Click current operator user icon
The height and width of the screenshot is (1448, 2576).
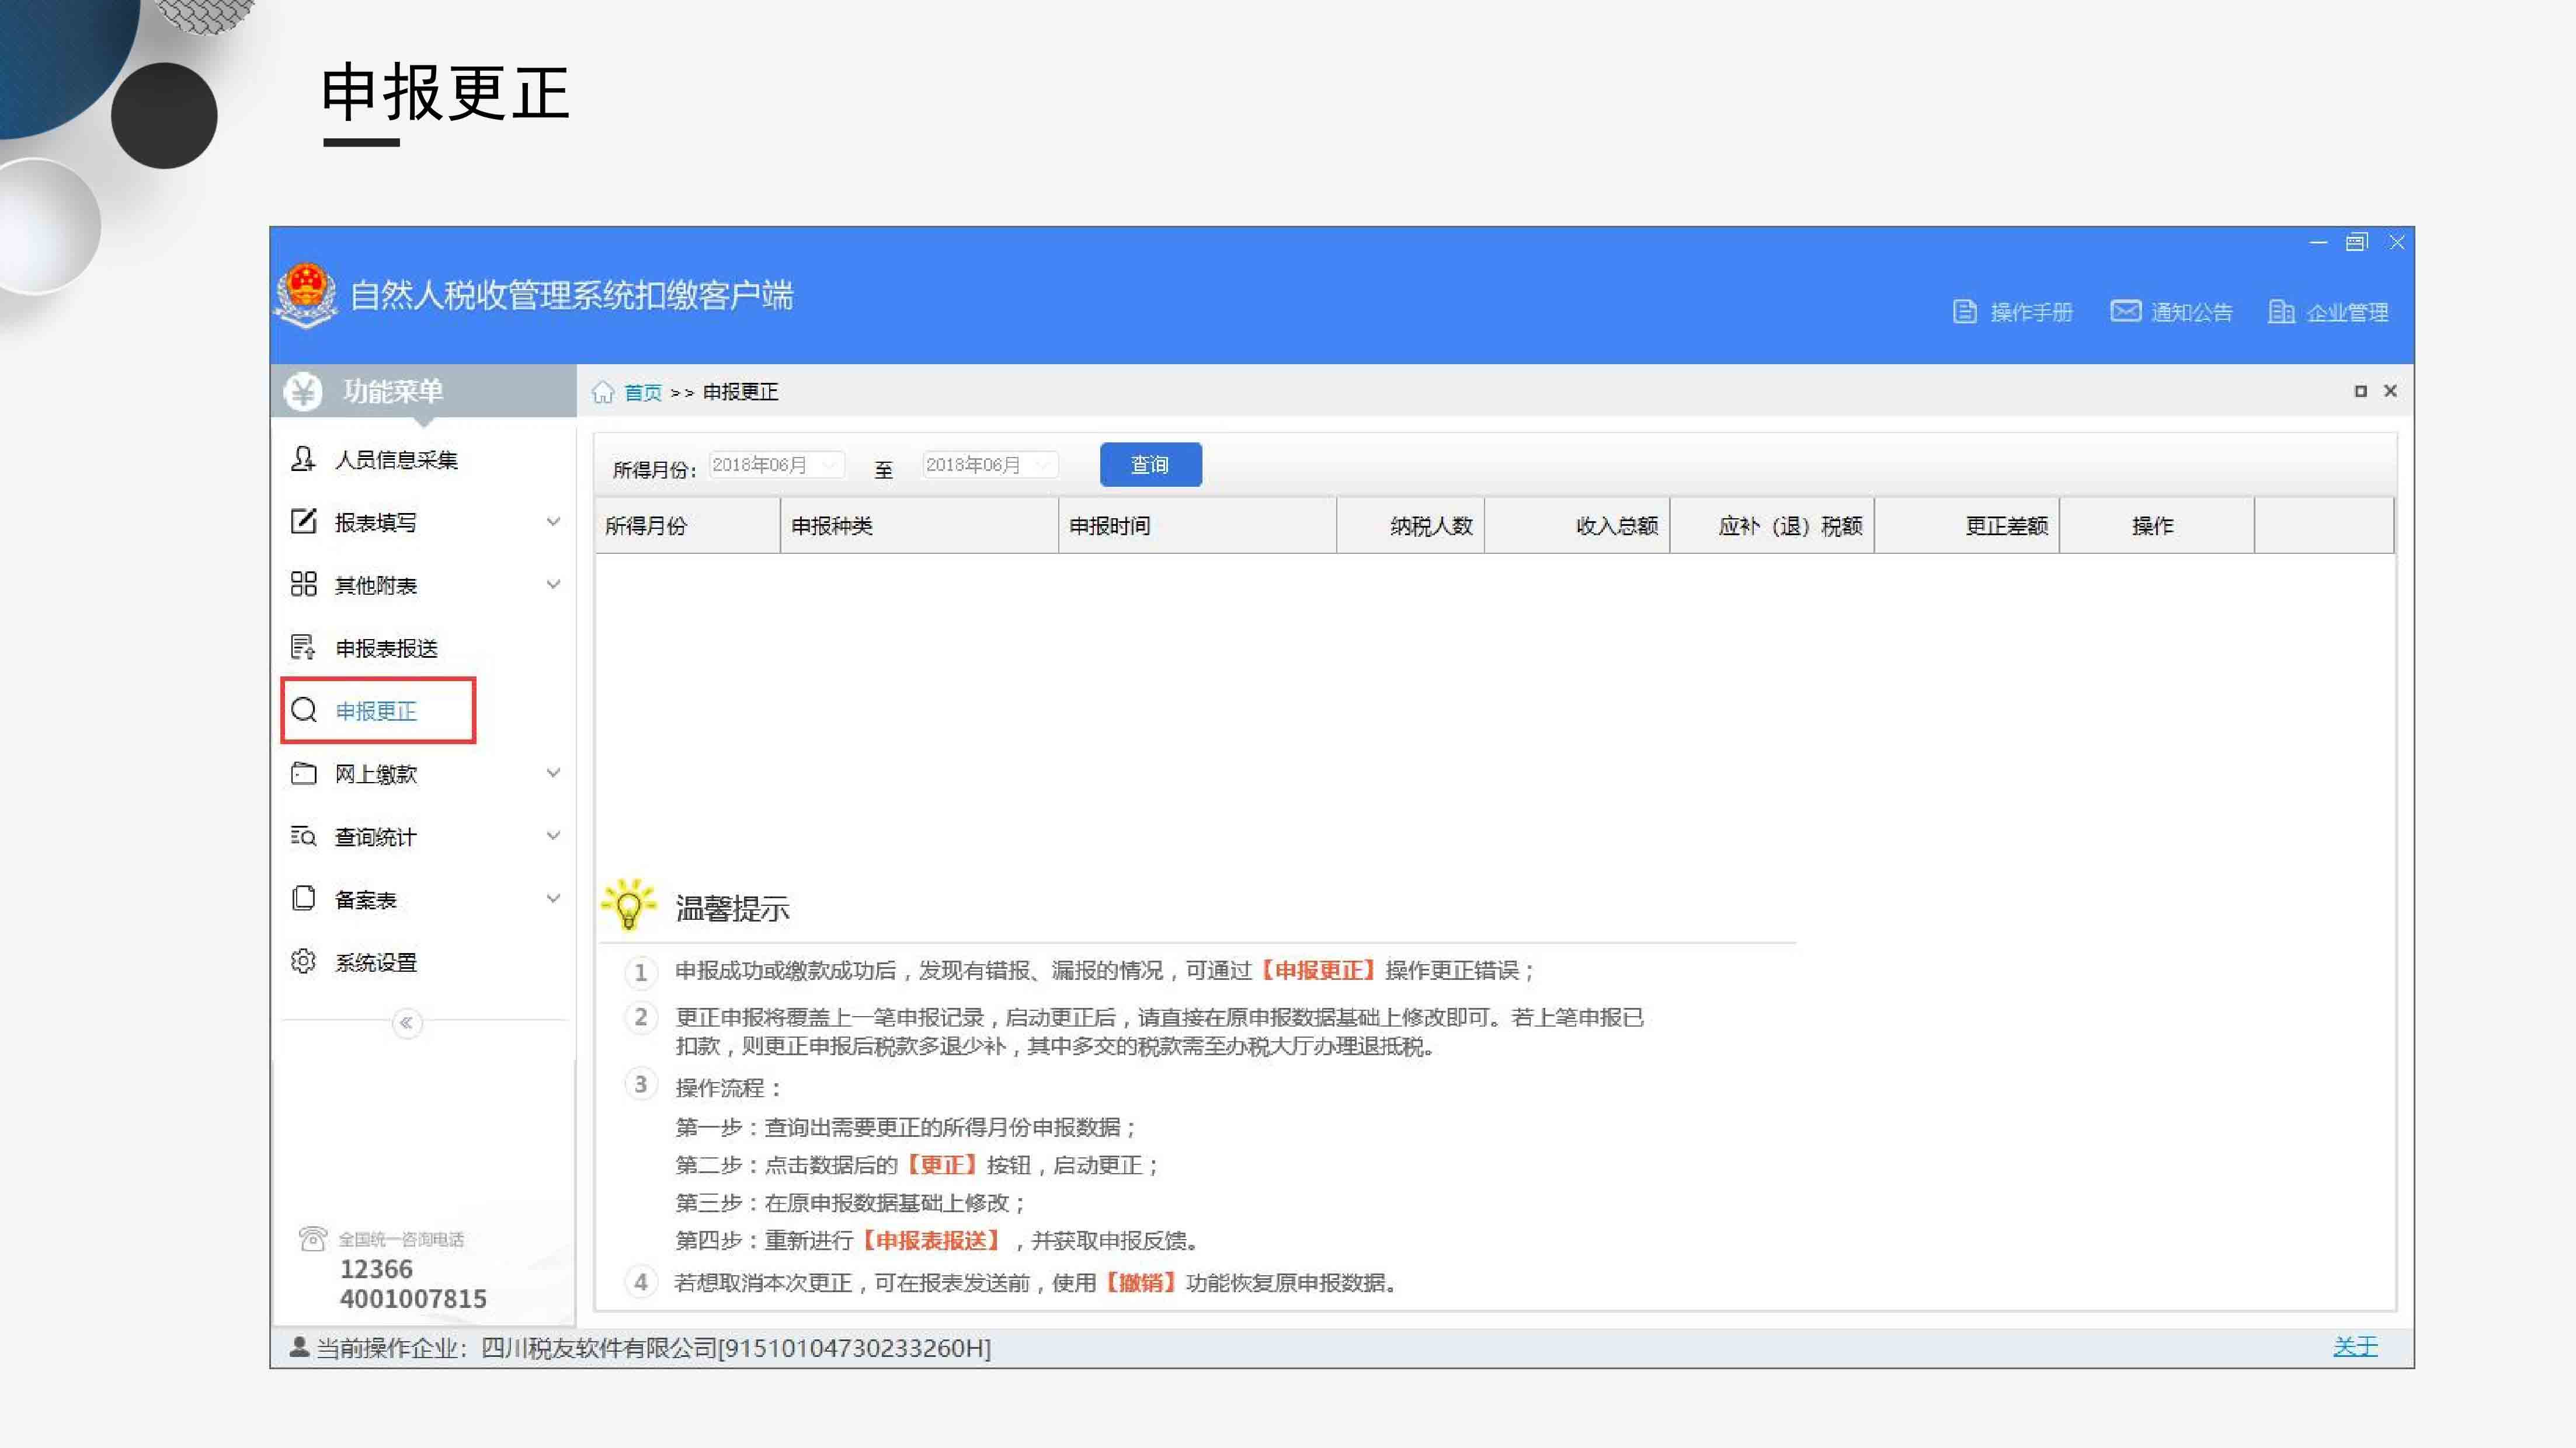coord(298,1347)
